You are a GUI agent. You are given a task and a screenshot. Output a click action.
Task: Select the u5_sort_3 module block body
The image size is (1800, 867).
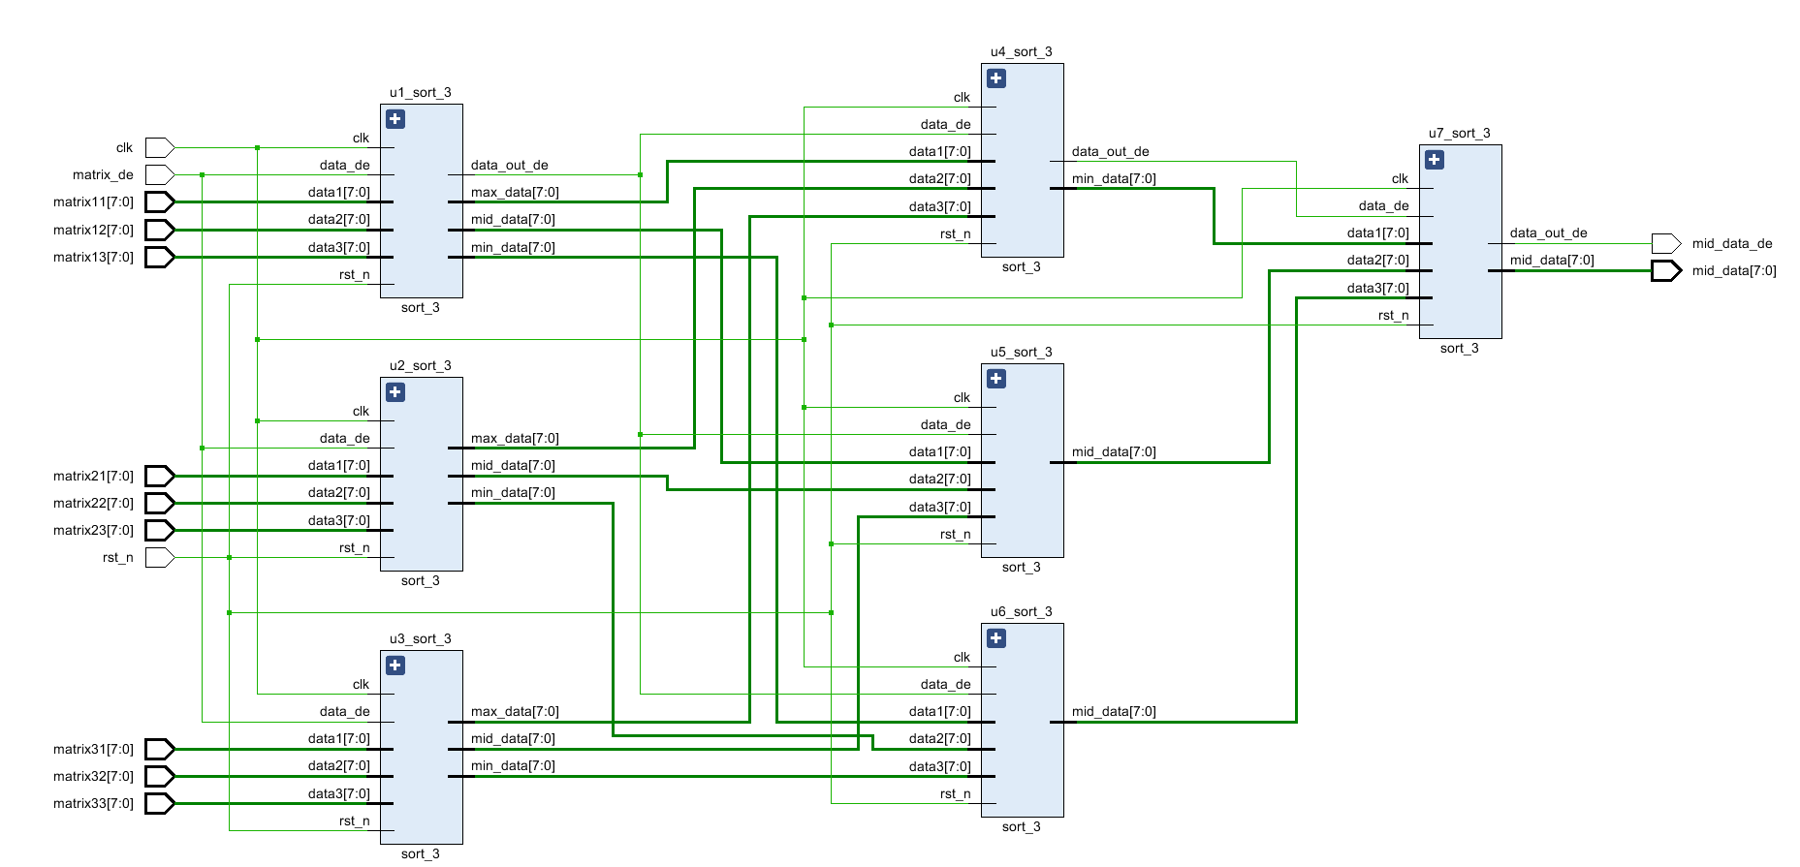pos(1023,460)
